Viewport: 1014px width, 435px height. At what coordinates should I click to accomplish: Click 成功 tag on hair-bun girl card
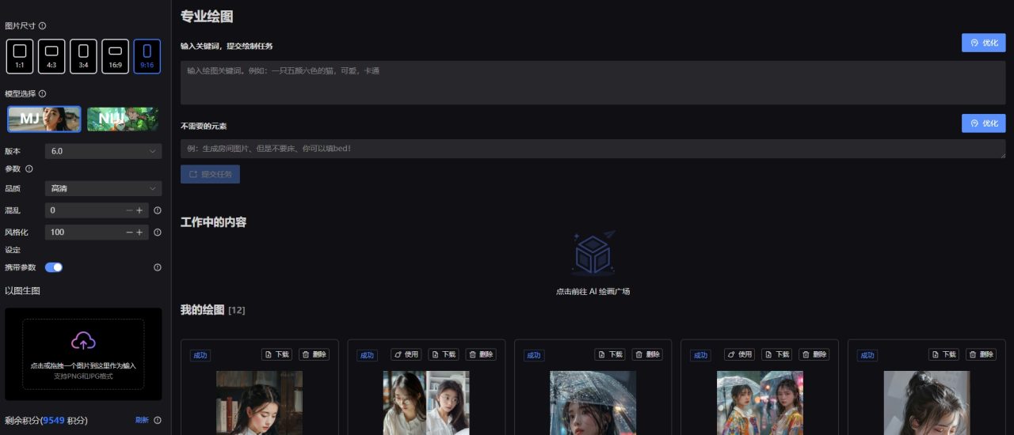click(x=867, y=355)
